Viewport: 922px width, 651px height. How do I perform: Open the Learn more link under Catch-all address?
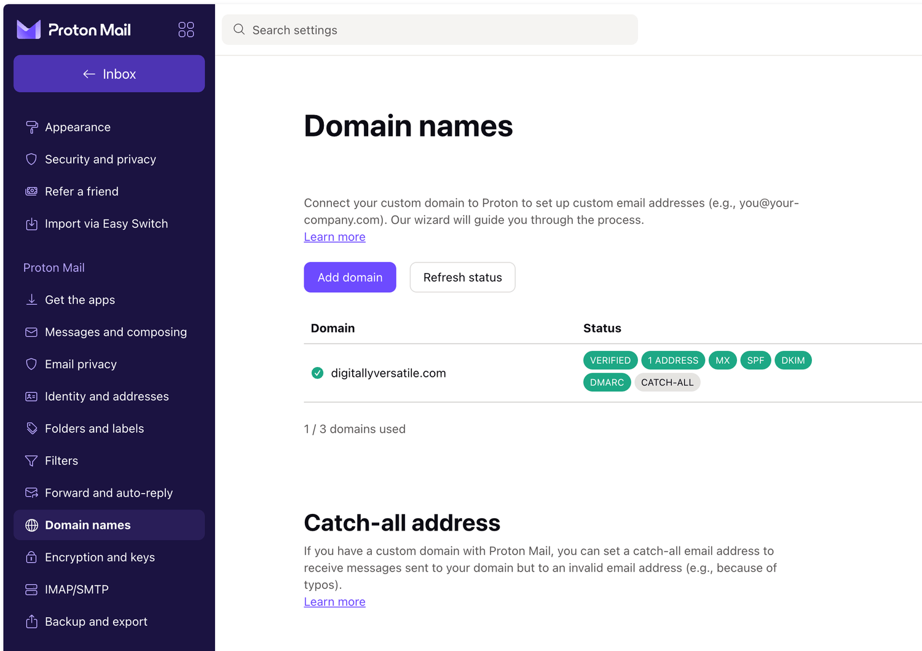point(334,602)
